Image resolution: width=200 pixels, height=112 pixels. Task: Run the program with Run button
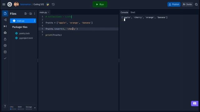coord(100,4)
